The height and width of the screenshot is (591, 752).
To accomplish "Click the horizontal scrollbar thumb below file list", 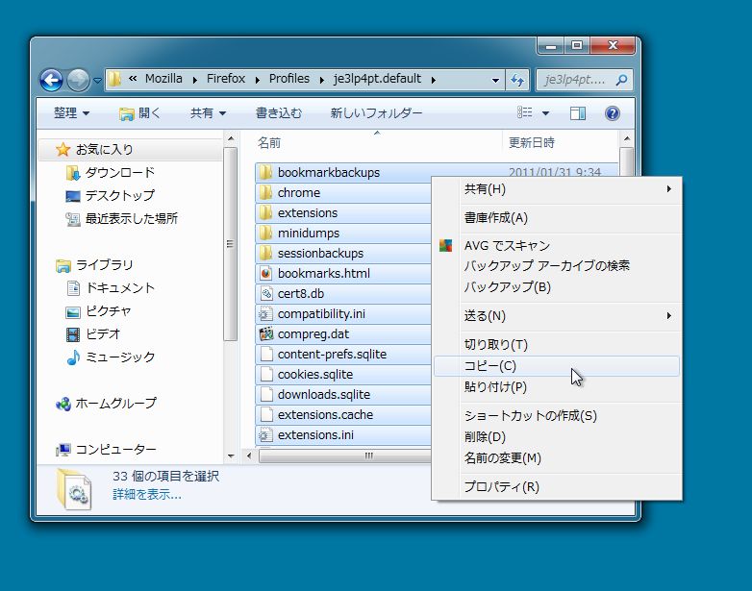I will point(345,456).
